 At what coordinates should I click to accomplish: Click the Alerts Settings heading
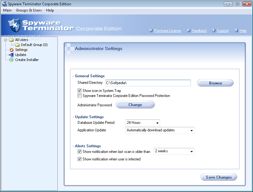(x=88, y=146)
